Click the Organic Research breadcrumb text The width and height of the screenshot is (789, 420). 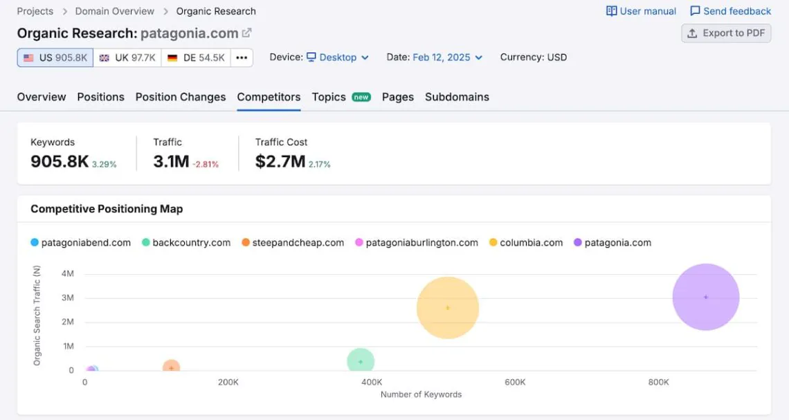(x=216, y=11)
